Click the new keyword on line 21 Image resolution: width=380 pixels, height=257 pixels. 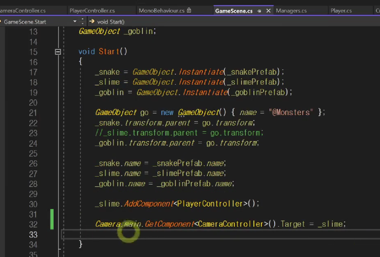(167, 112)
